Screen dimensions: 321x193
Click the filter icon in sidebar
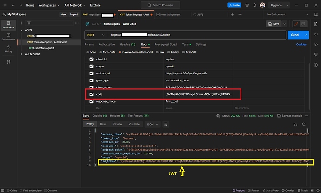(x=29, y=23)
